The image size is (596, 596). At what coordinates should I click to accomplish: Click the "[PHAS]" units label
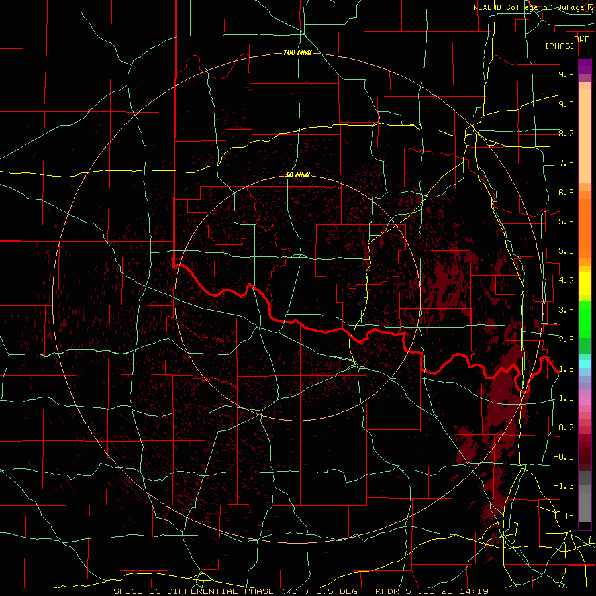560,46
